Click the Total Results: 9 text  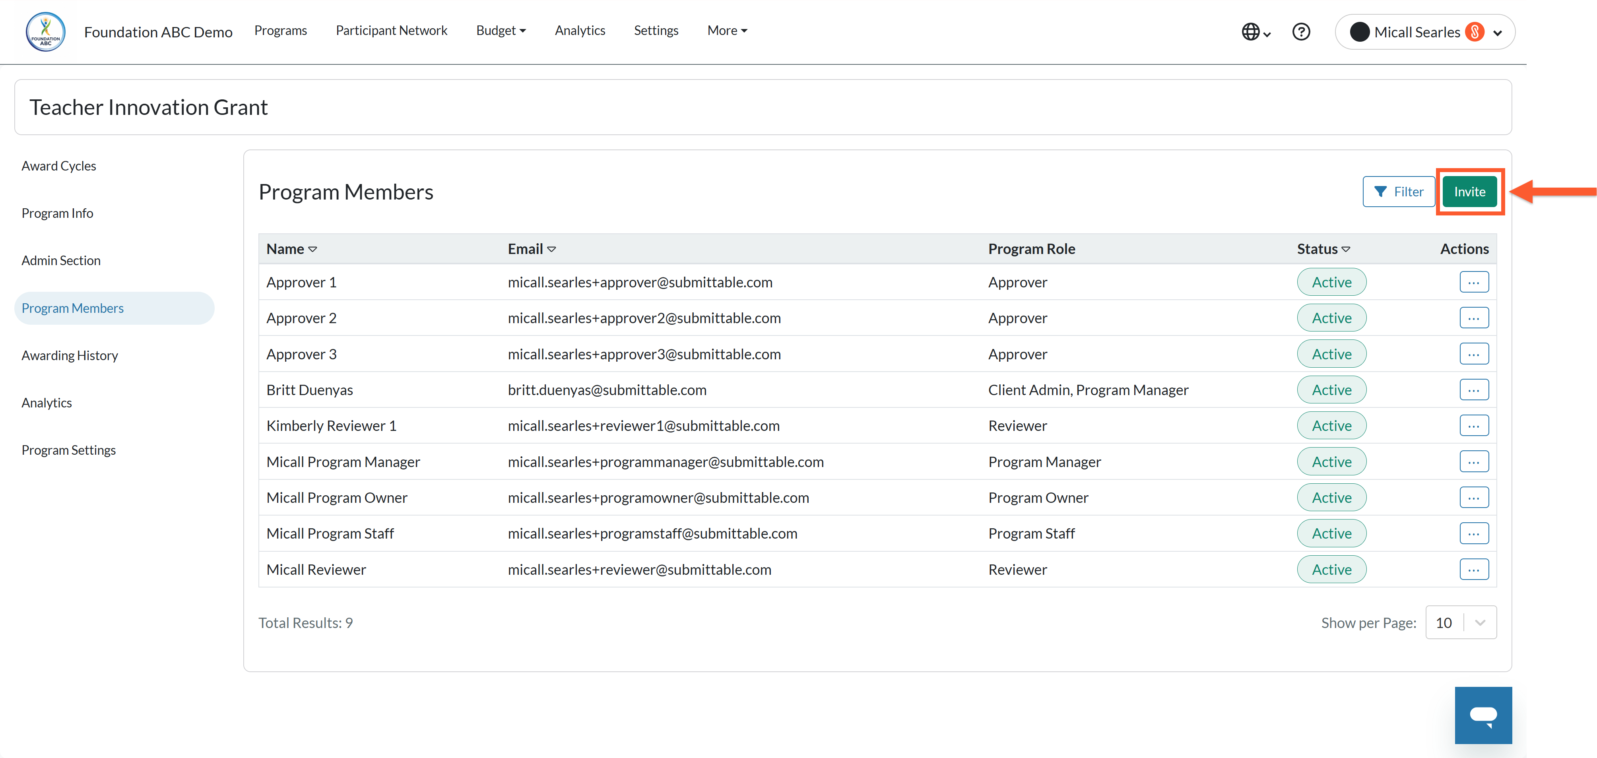coord(305,623)
